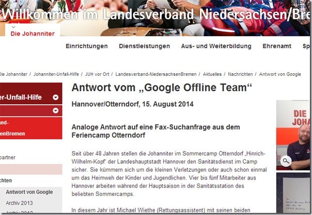
Task: Open the magnifier on the man's photo
Action: tap(286, 161)
